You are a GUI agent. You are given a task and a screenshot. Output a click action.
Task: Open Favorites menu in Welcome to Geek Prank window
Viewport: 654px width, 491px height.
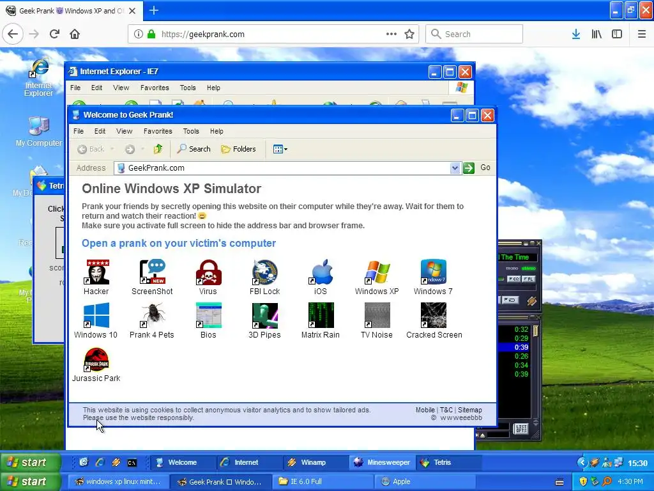[158, 131]
